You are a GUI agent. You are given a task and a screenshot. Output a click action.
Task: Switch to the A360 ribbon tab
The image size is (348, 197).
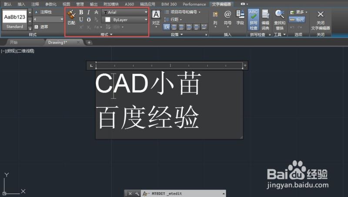pyautogui.click(x=129, y=4)
